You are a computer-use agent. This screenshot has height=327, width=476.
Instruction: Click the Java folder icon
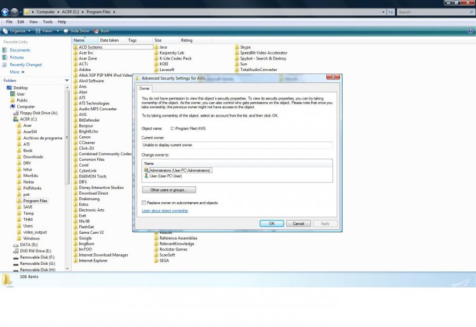156,48
